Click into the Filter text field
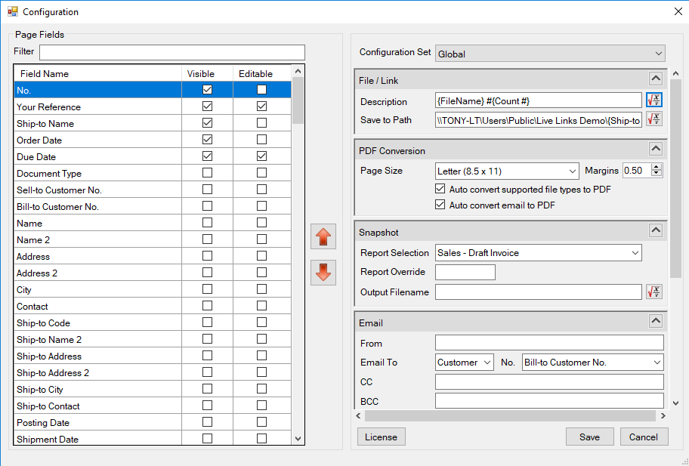 click(172, 52)
